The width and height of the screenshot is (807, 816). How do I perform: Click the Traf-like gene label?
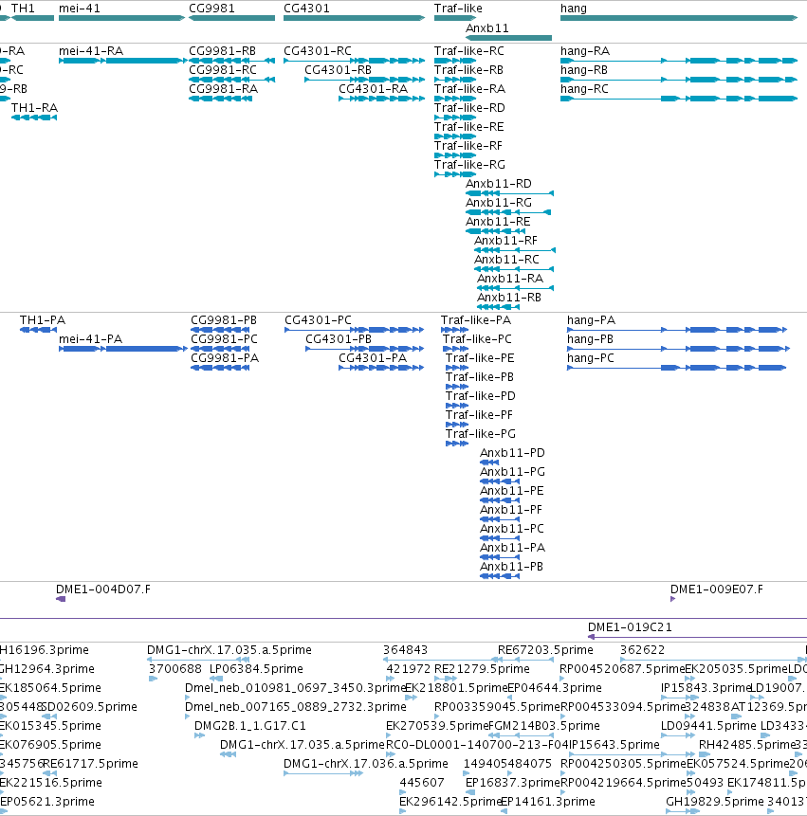(458, 9)
